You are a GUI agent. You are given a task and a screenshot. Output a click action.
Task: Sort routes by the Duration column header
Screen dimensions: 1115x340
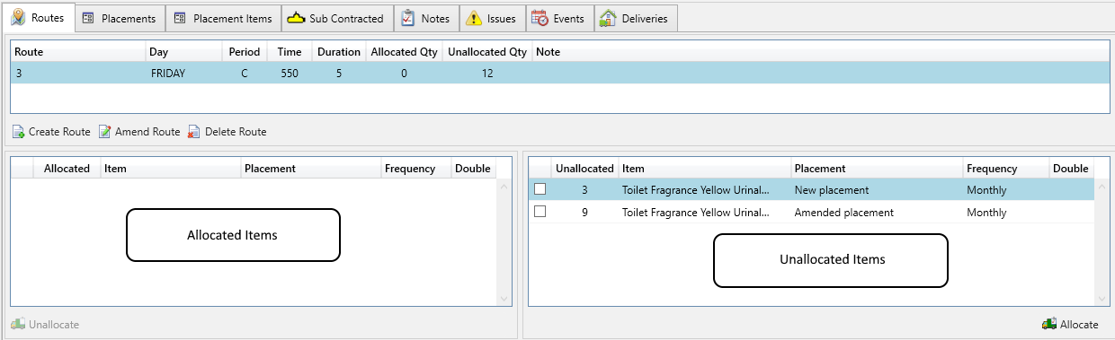coord(339,52)
